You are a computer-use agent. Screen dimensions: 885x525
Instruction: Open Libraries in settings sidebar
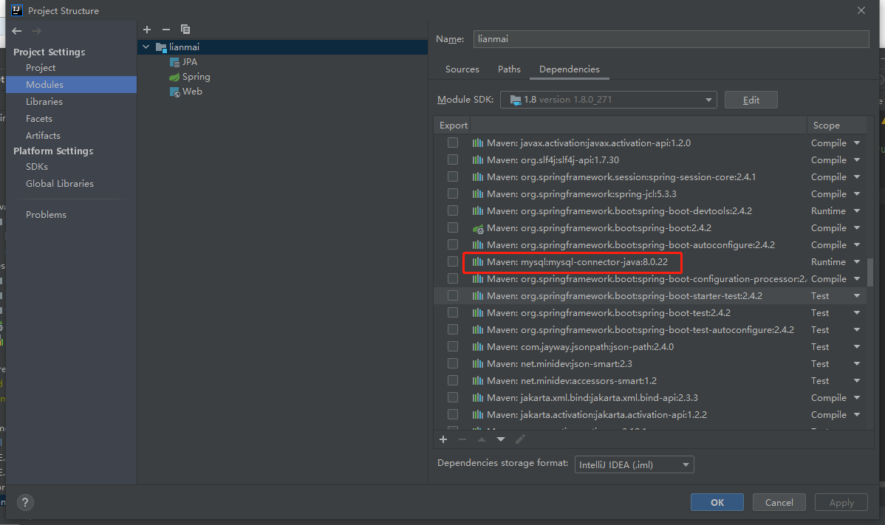(44, 101)
